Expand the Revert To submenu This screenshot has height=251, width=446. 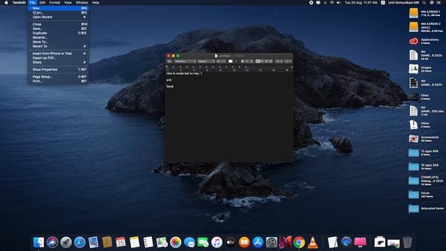(x=59, y=46)
